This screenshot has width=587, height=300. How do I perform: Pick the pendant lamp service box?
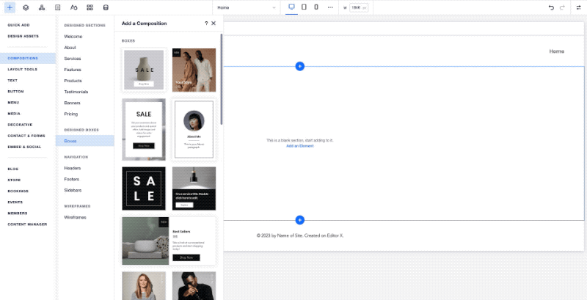194,189
